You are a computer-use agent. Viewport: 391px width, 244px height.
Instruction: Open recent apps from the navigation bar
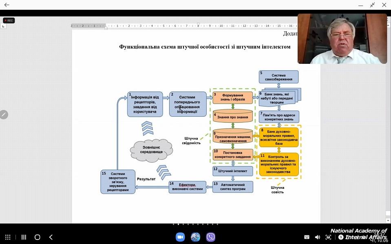click(x=24, y=237)
